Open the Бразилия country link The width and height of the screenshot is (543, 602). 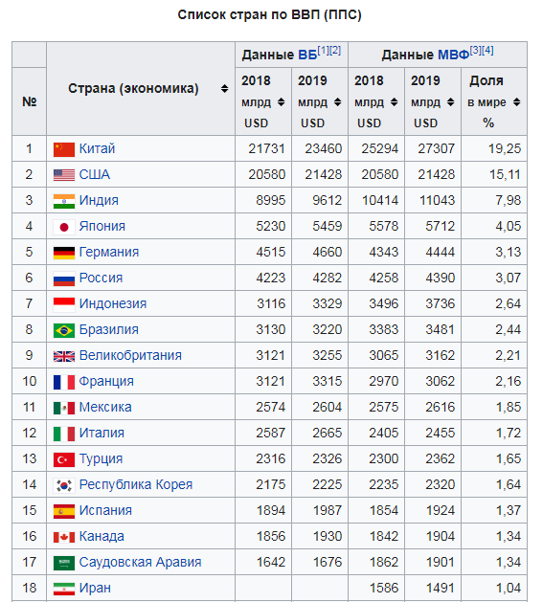(109, 329)
